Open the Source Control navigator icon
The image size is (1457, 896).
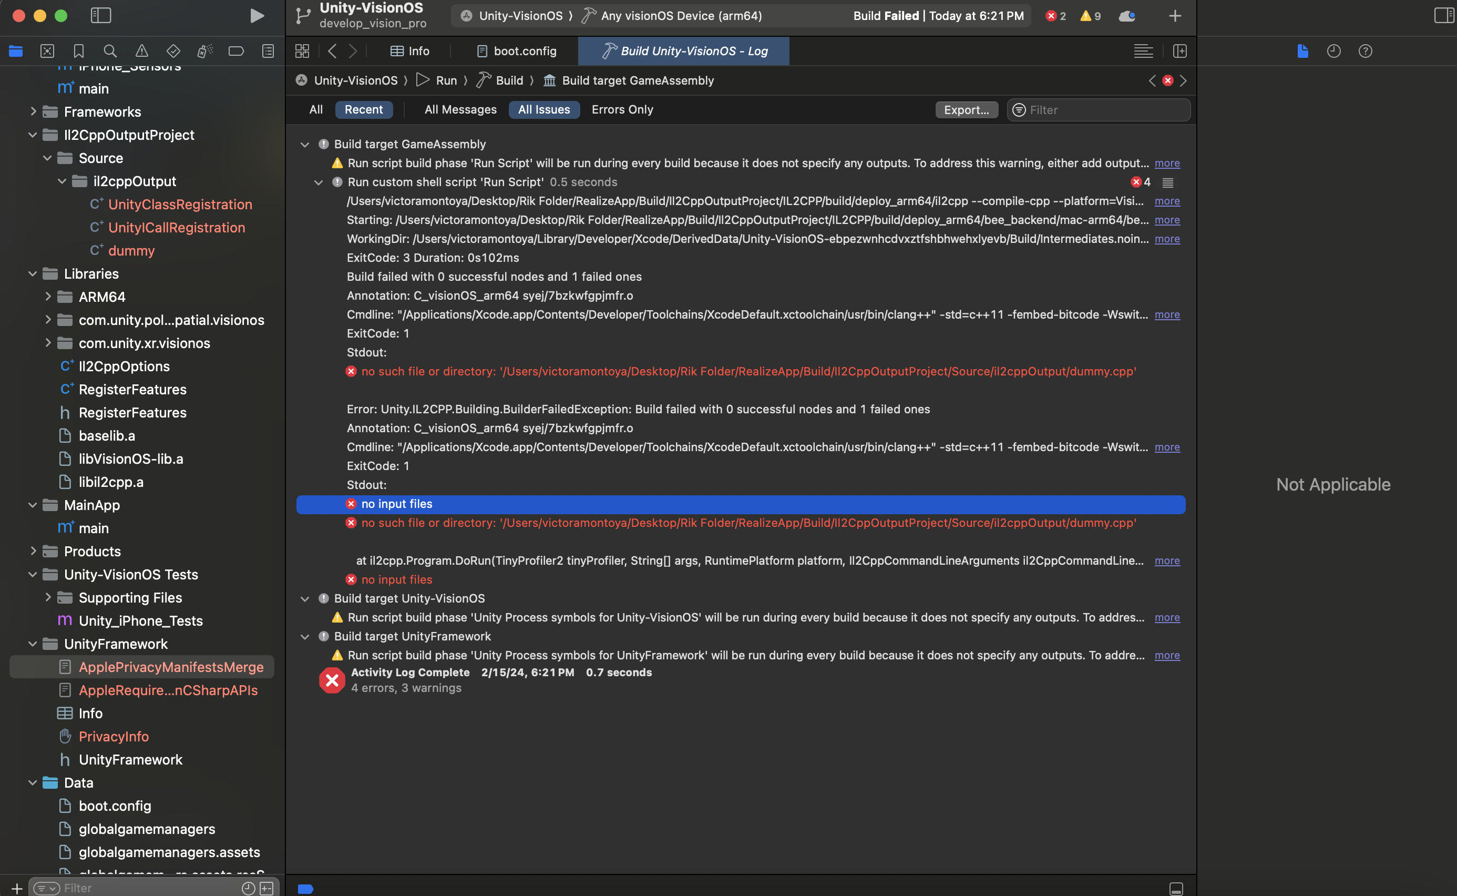(47, 51)
